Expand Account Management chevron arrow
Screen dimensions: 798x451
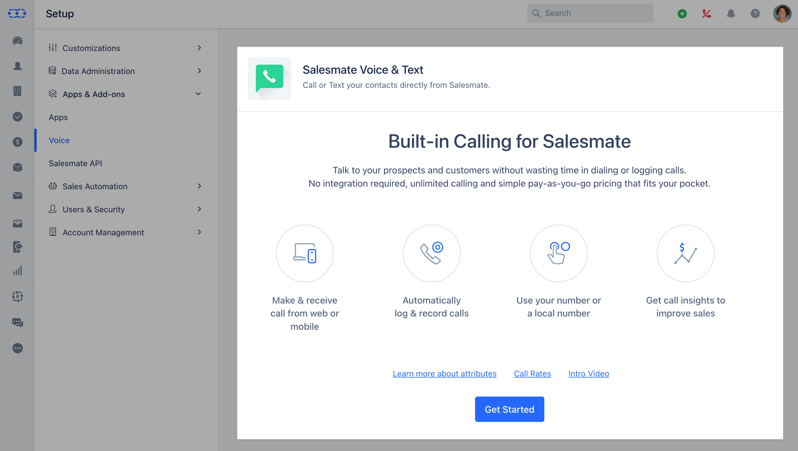coord(199,232)
